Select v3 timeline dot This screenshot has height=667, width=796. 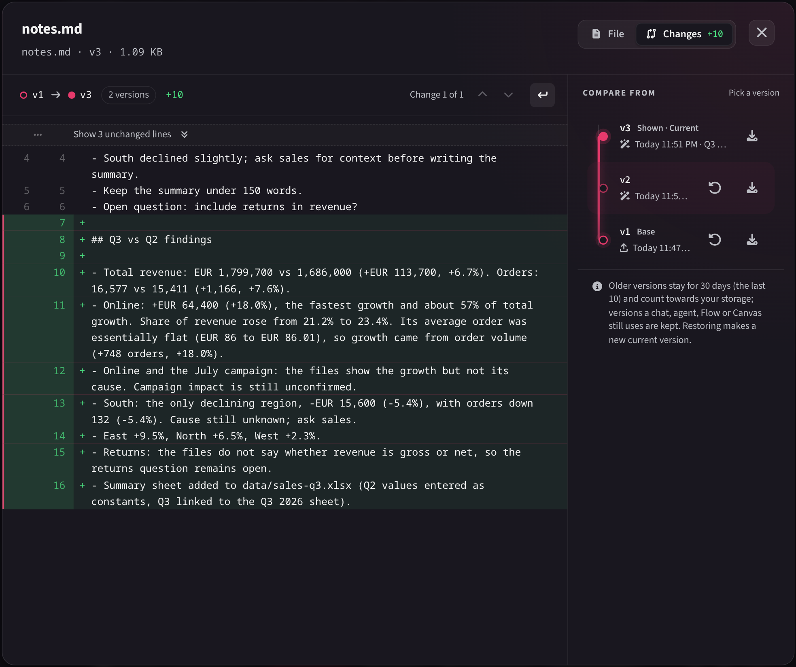coord(603,136)
